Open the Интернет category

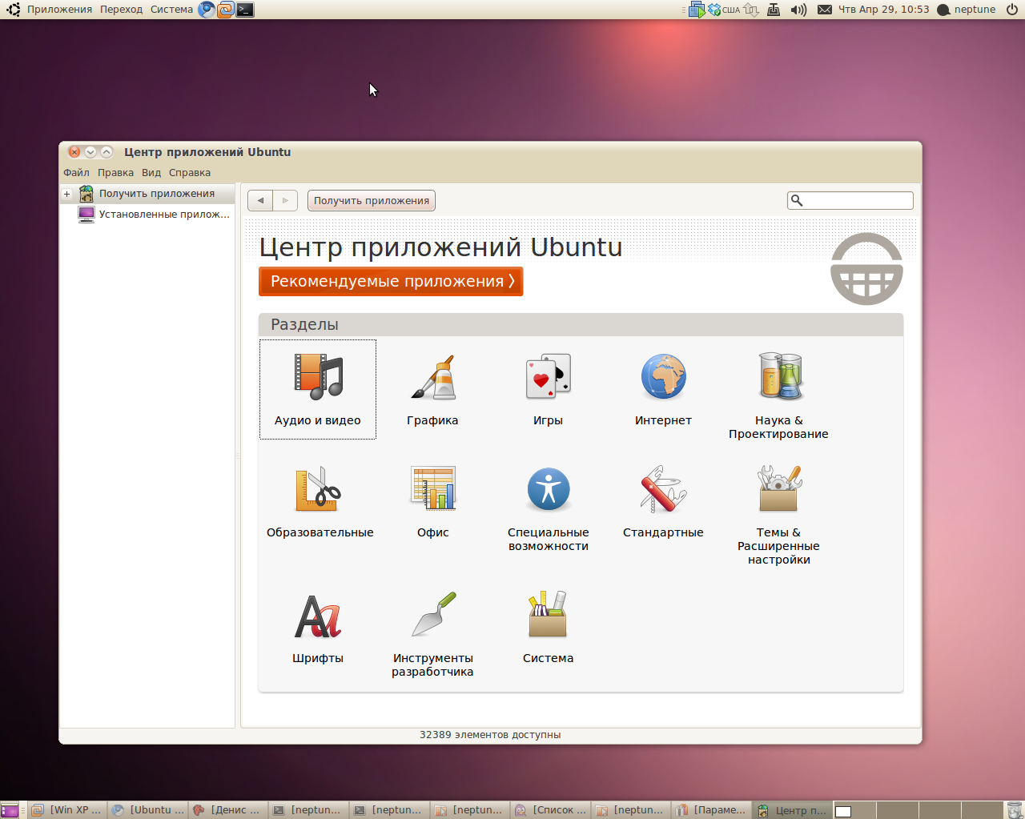[663, 389]
